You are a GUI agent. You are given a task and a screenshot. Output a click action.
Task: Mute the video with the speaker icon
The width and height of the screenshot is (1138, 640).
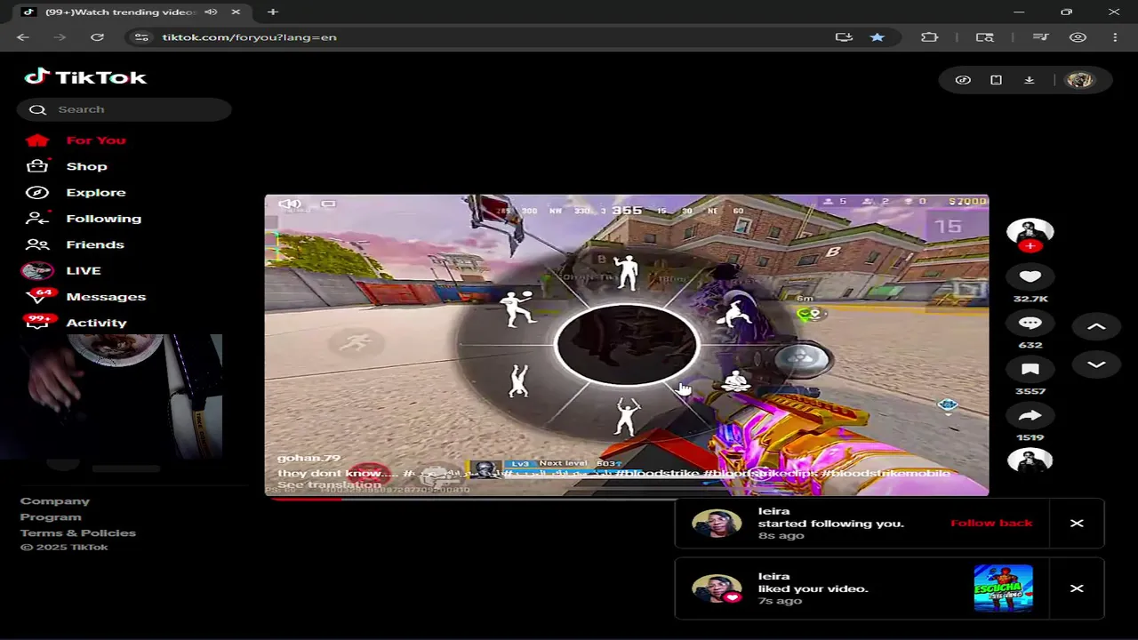pos(289,204)
